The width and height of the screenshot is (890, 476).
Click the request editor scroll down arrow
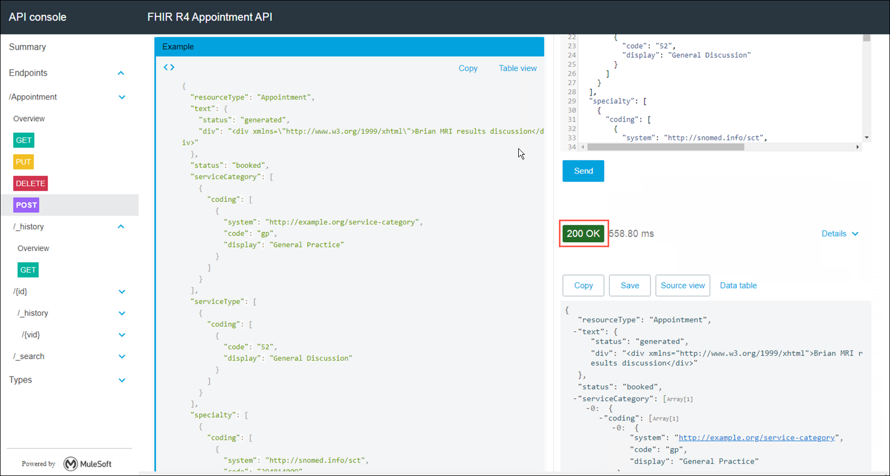(x=866, y=137)
